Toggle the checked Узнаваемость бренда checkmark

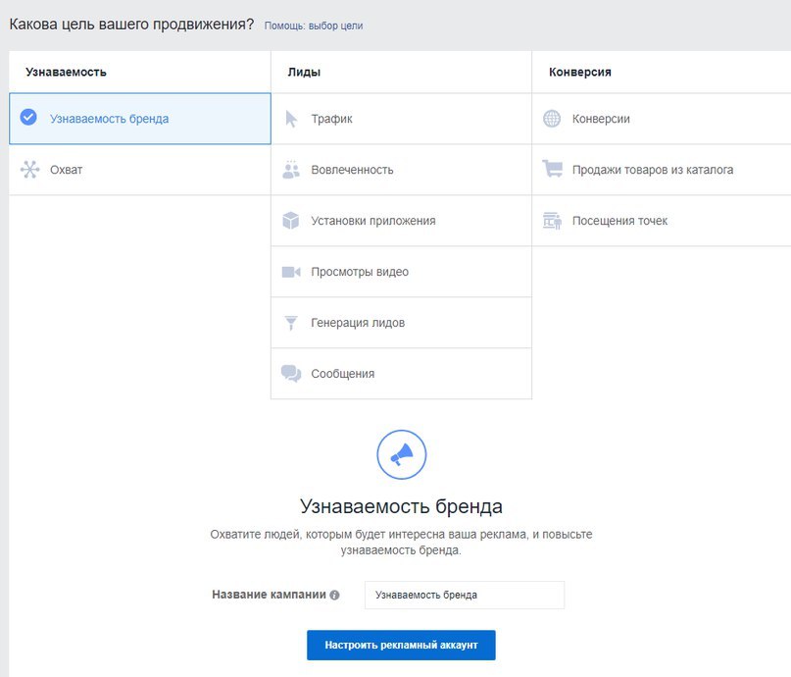(28, 118)
